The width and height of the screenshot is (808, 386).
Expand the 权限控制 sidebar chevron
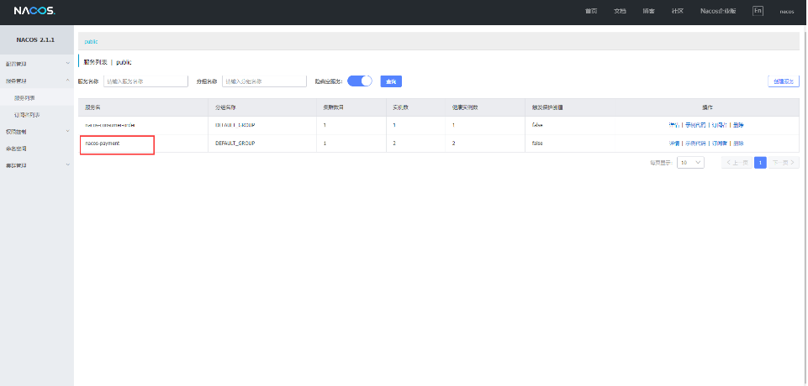(x=67, y=131)
